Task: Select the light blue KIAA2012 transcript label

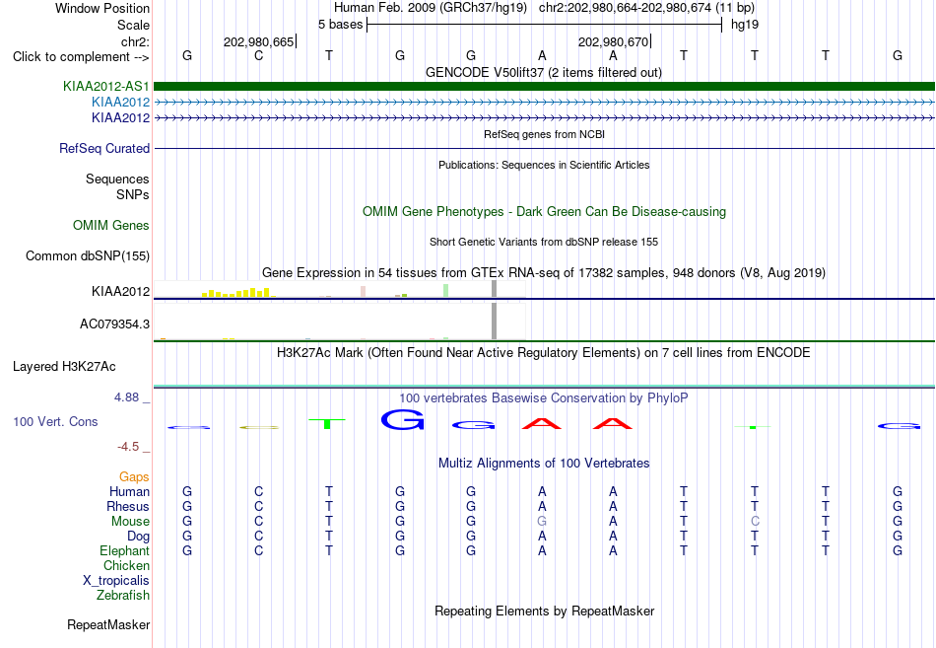Action: tap(120, 103)
